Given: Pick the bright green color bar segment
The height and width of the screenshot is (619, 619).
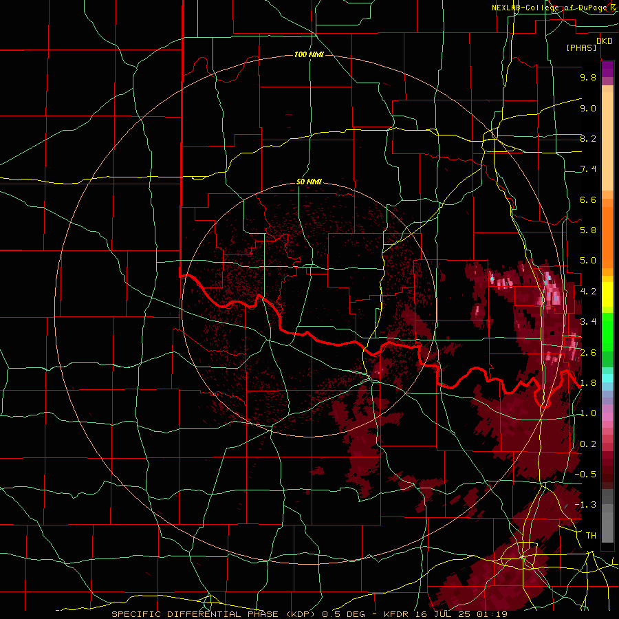Looking at the screenshot, I should click(607, 332).
